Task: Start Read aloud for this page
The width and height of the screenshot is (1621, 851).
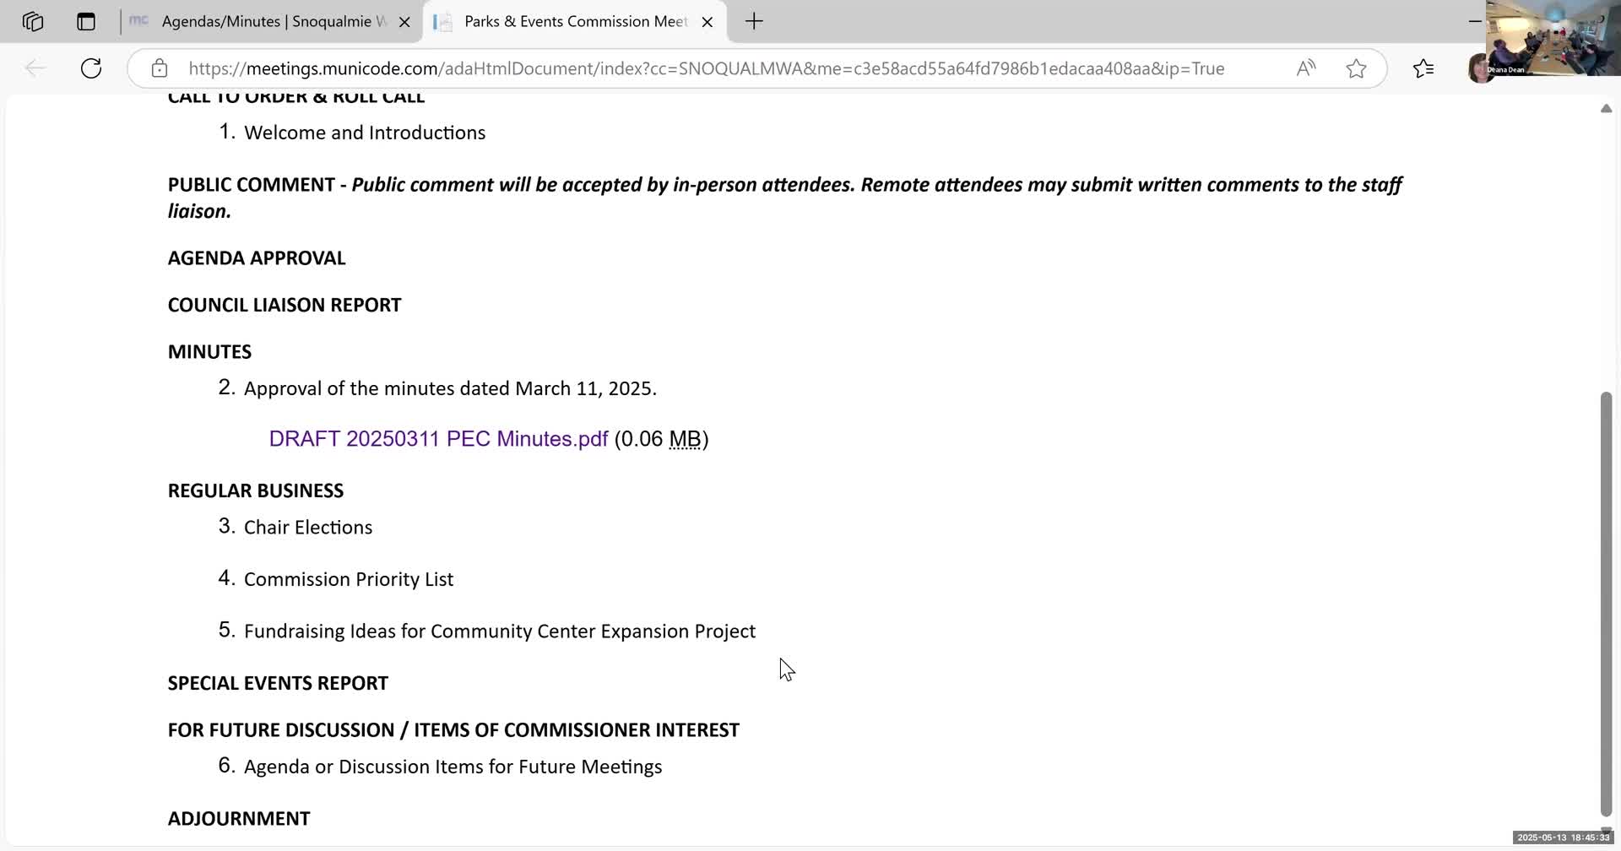Action: tap(1305, 68)
